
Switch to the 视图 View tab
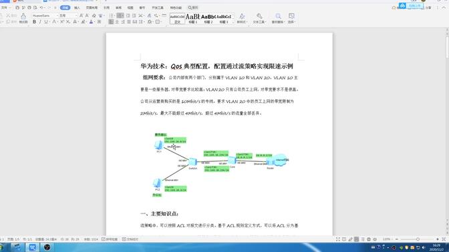(130, 8)
